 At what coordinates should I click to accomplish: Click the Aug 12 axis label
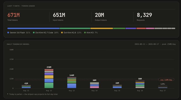(x=49, y=91)
